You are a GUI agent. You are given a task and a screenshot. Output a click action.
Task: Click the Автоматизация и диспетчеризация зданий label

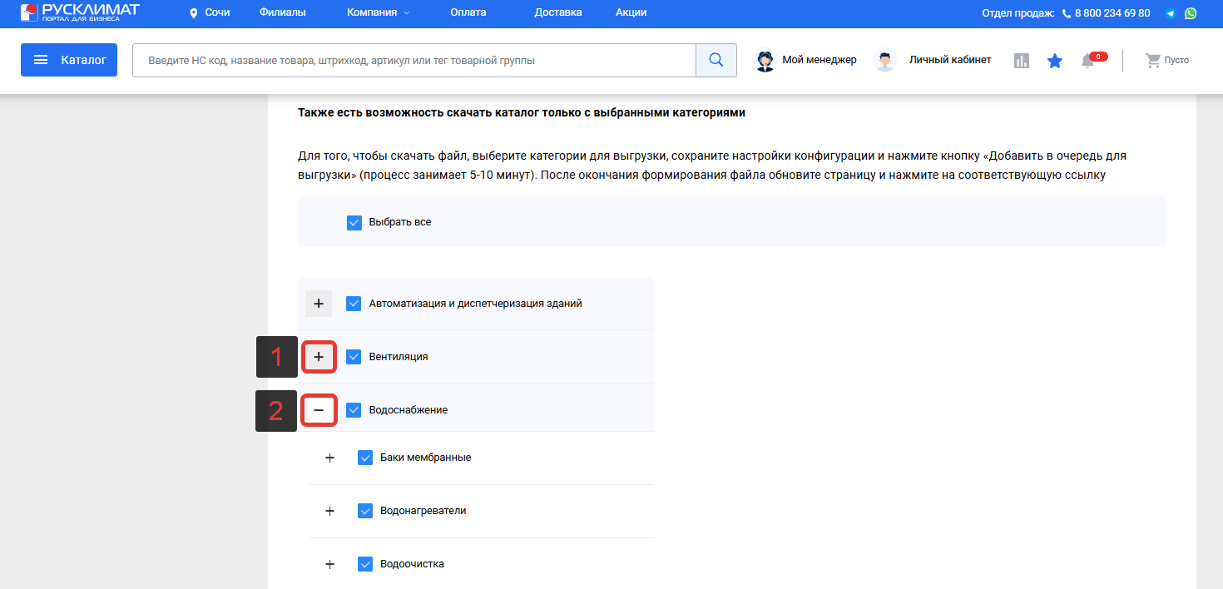click(x=476, y=304)
